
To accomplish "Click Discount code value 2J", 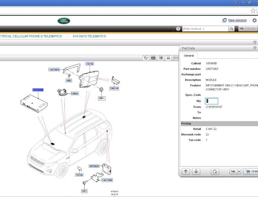I will 207,134.
